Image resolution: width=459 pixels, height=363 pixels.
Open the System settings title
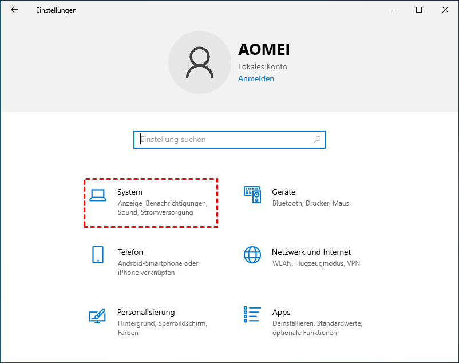pos(130,192)
